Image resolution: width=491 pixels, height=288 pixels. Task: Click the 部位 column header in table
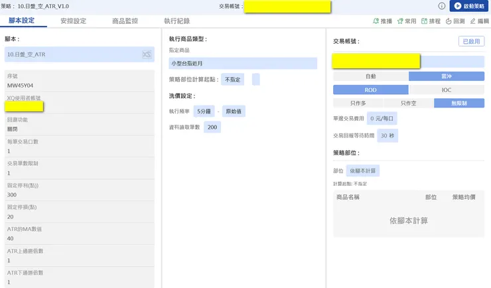[x=431, y=197]
